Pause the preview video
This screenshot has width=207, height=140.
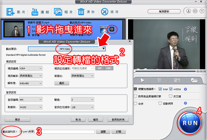pos(159,80)
